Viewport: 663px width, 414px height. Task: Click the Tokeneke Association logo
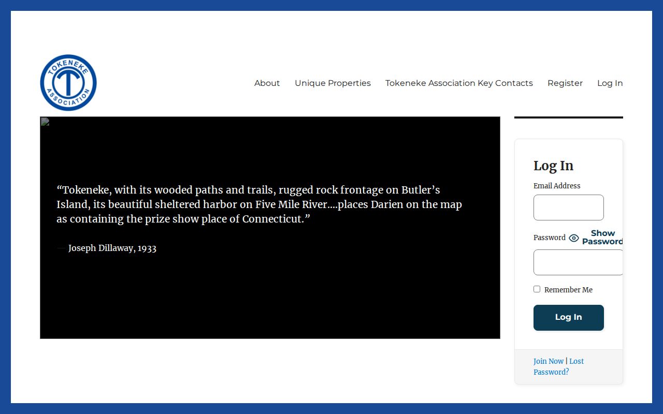click(x=68, y=83)
